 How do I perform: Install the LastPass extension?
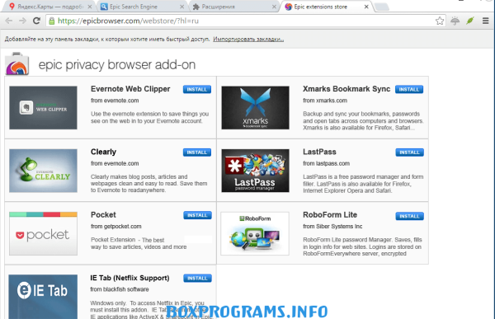coord(409,152)
